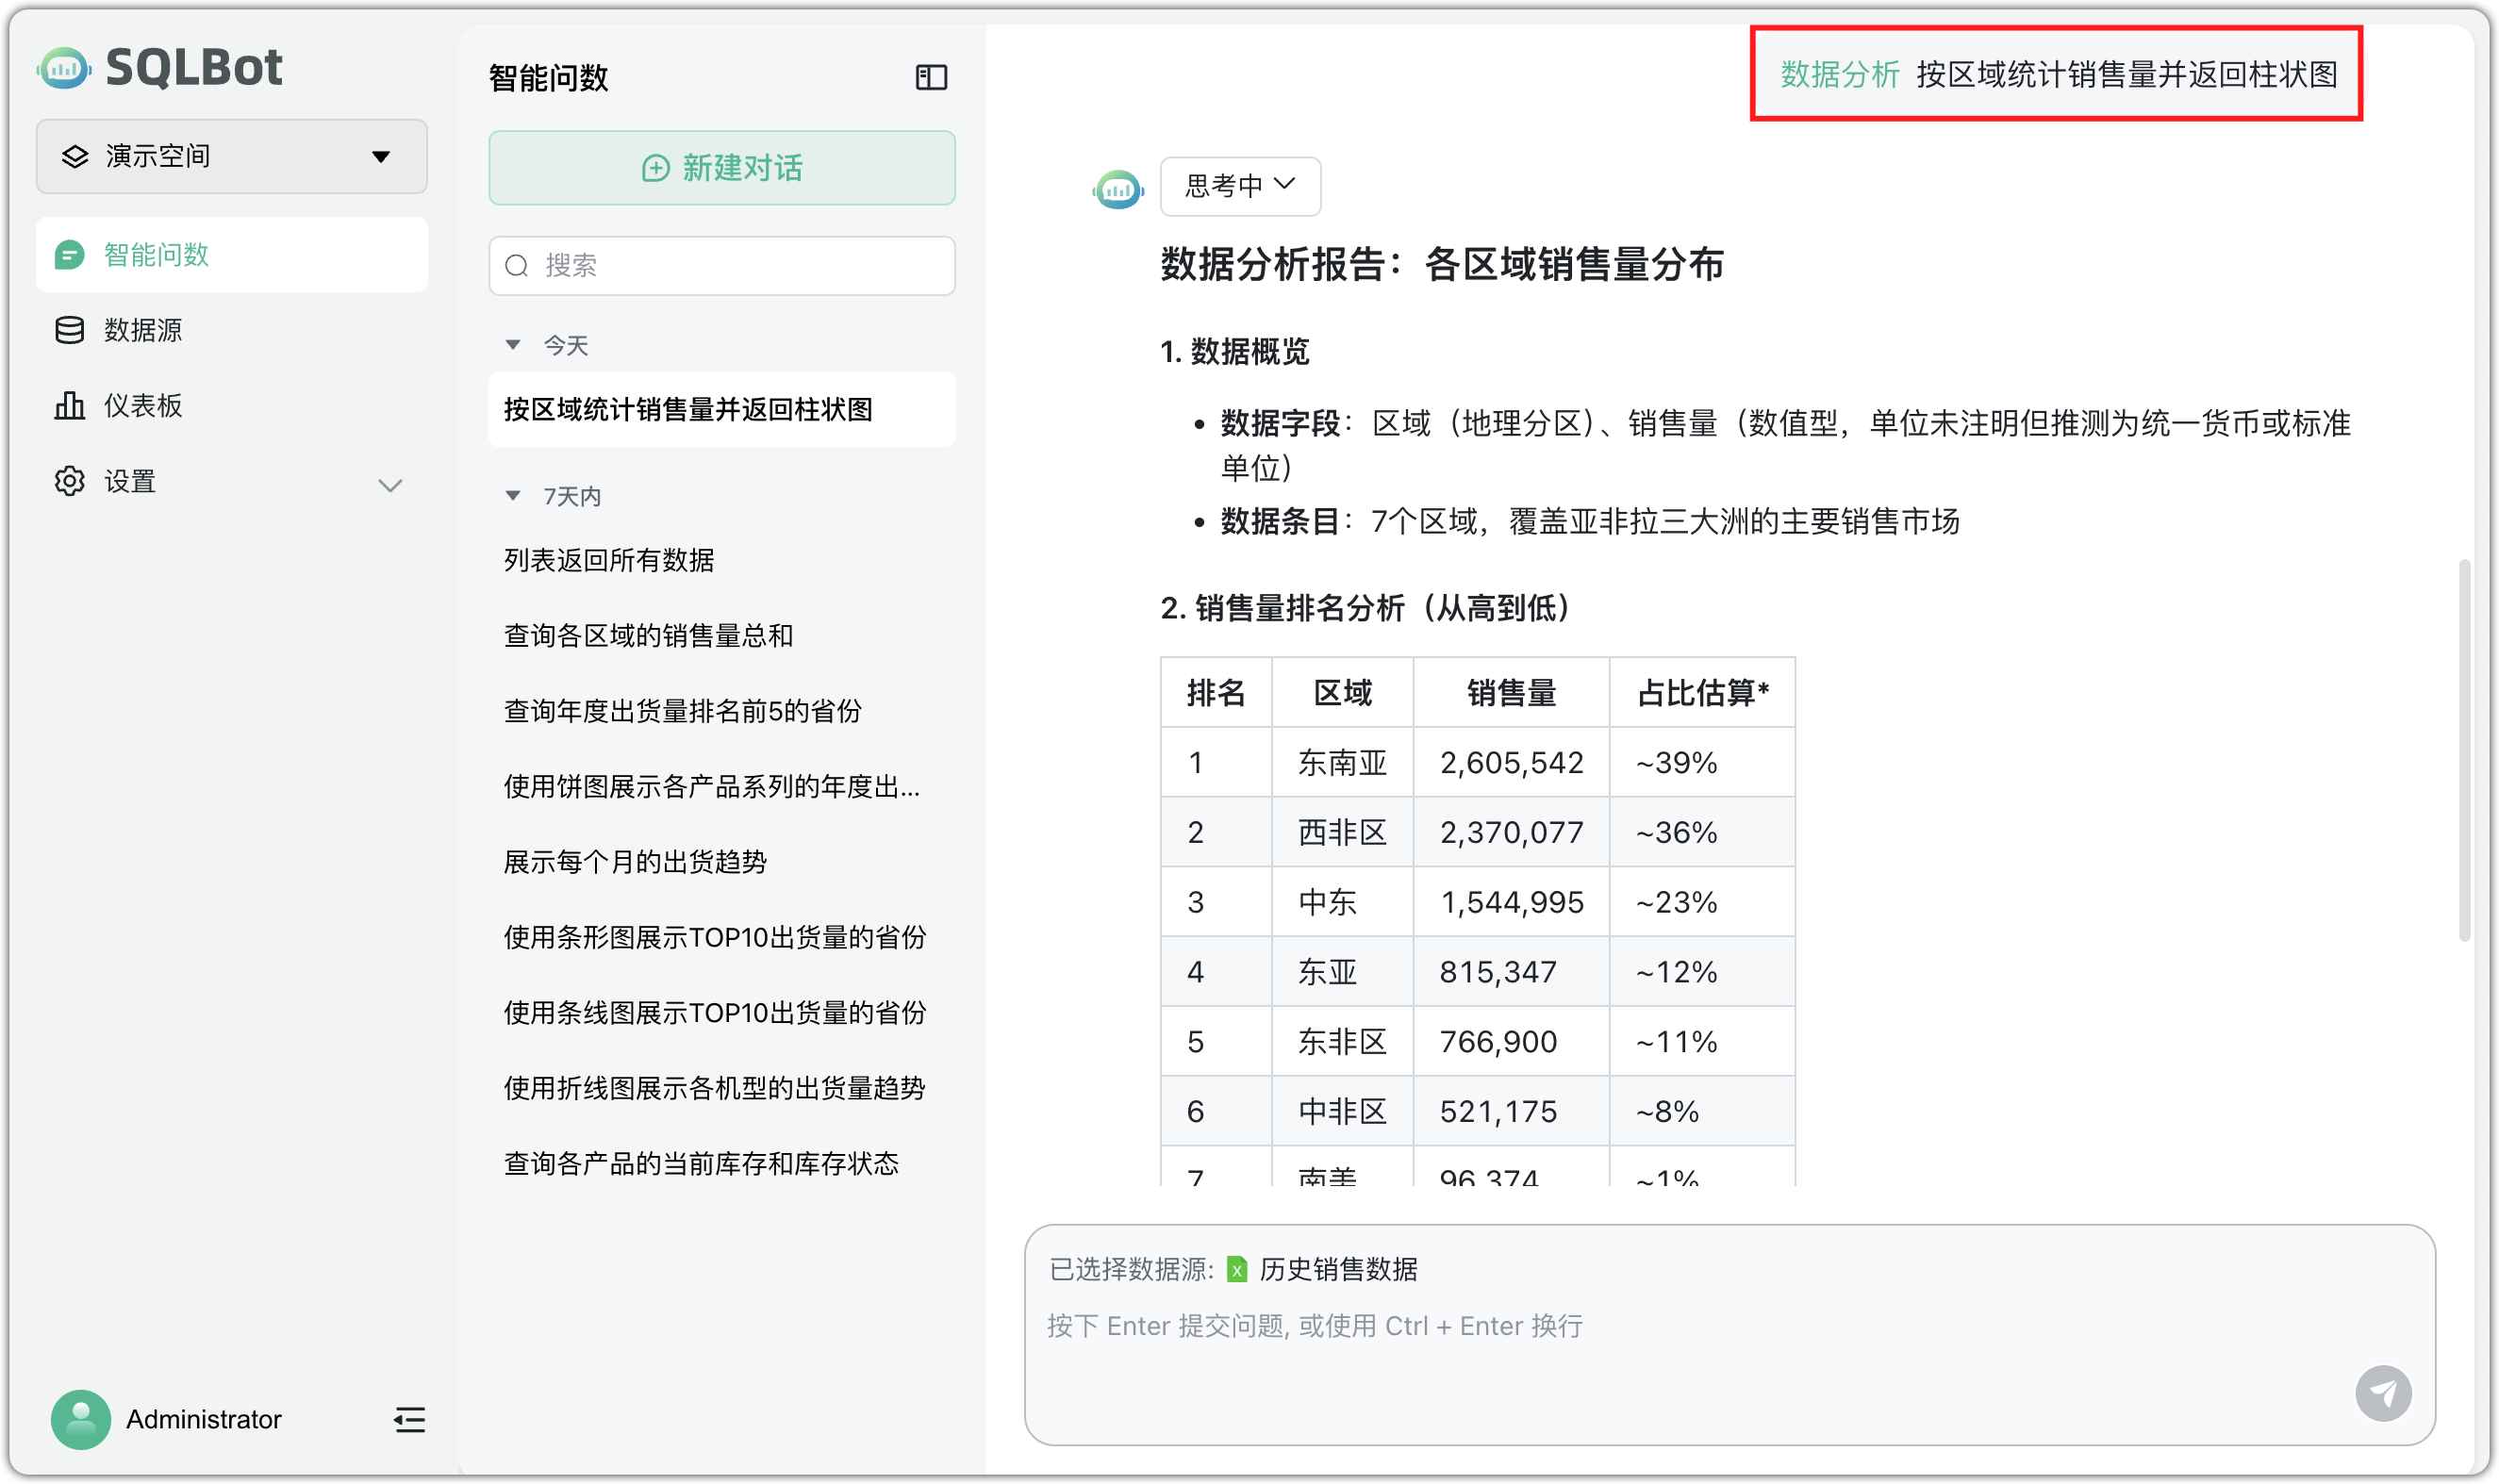Click the magnifier icon in the search box
Screen dimensions: 2499x1484
click(x=516, y=265)
